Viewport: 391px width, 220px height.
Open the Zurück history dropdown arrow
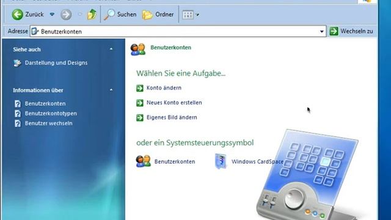(52, 15)
